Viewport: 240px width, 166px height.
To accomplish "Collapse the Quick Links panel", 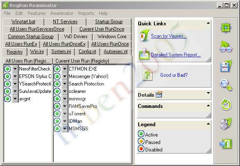I will (x=208, y=23).
